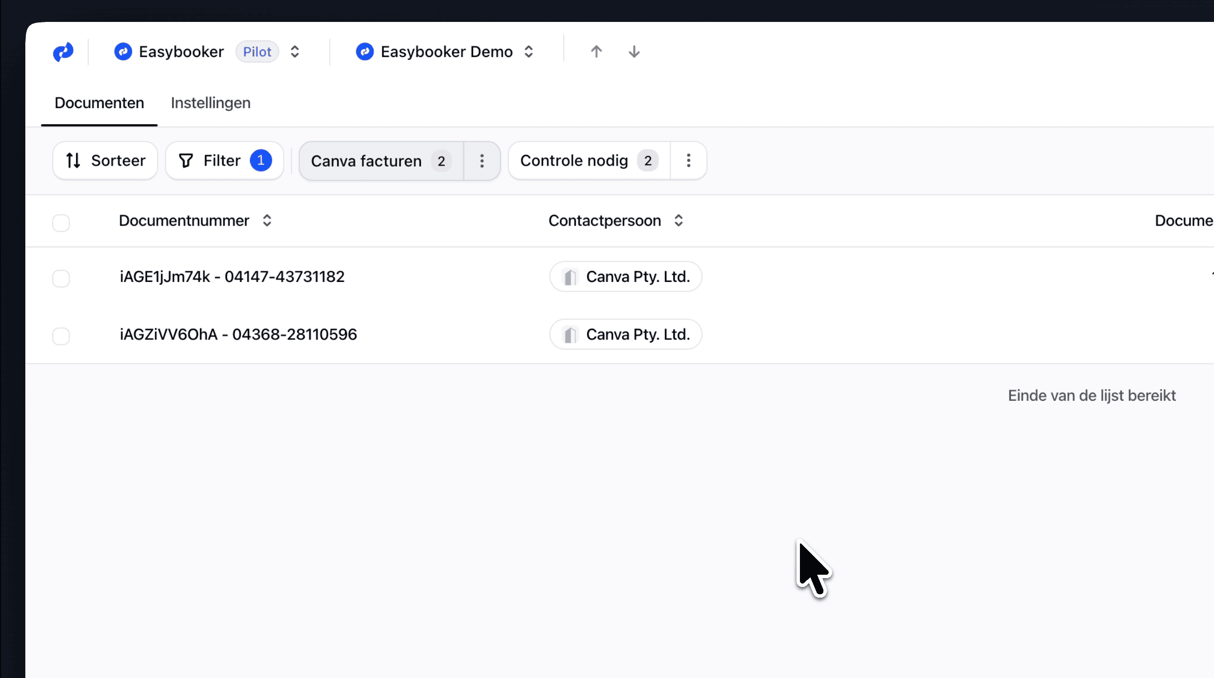Viewport: 1214px width, 678px height.
Task: Click the up arrow navigation icon
Action: 596,52
